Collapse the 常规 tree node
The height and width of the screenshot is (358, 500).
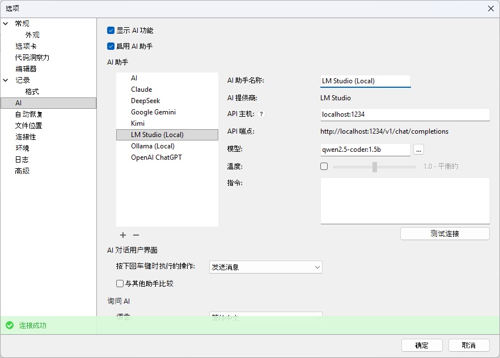(6, 24)
